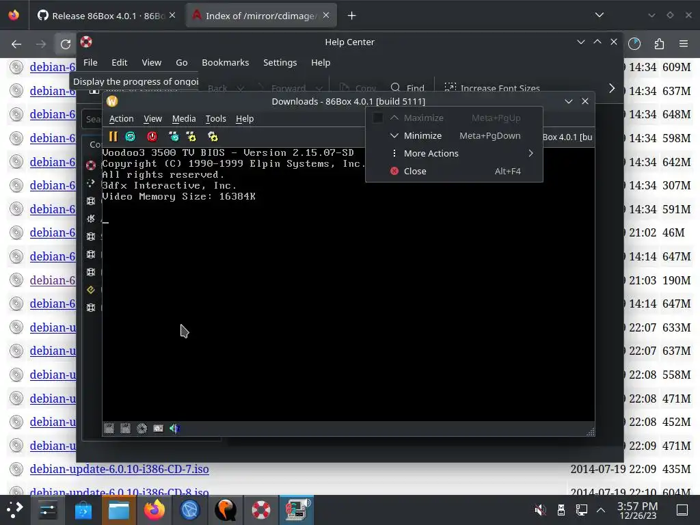This screenshot has width=700, height=525.
Task: Go back in Firefox
Action: tap(16, 44)
